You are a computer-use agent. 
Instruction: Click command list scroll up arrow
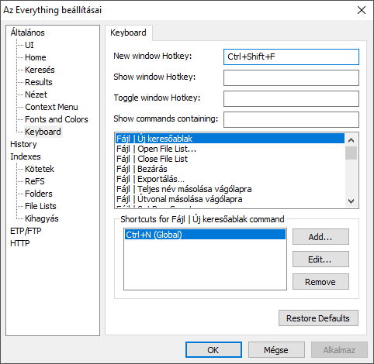(351, 140)
